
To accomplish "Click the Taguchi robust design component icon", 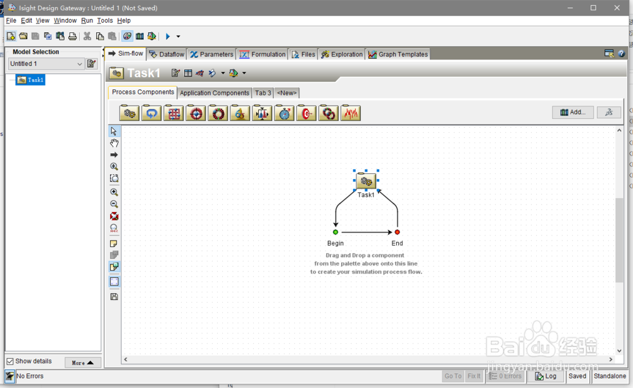I will 263,113.
